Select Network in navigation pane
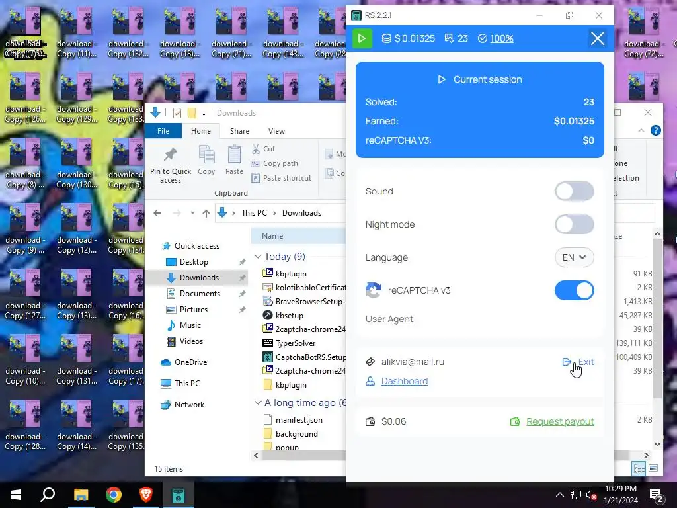 click(x=189, y=405)
